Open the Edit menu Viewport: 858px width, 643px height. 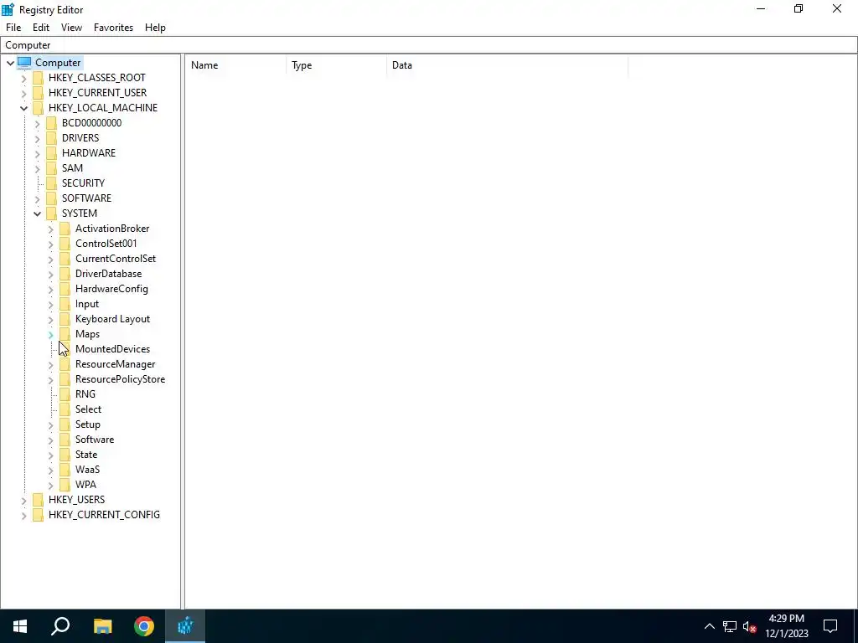[x=41, y=28]
